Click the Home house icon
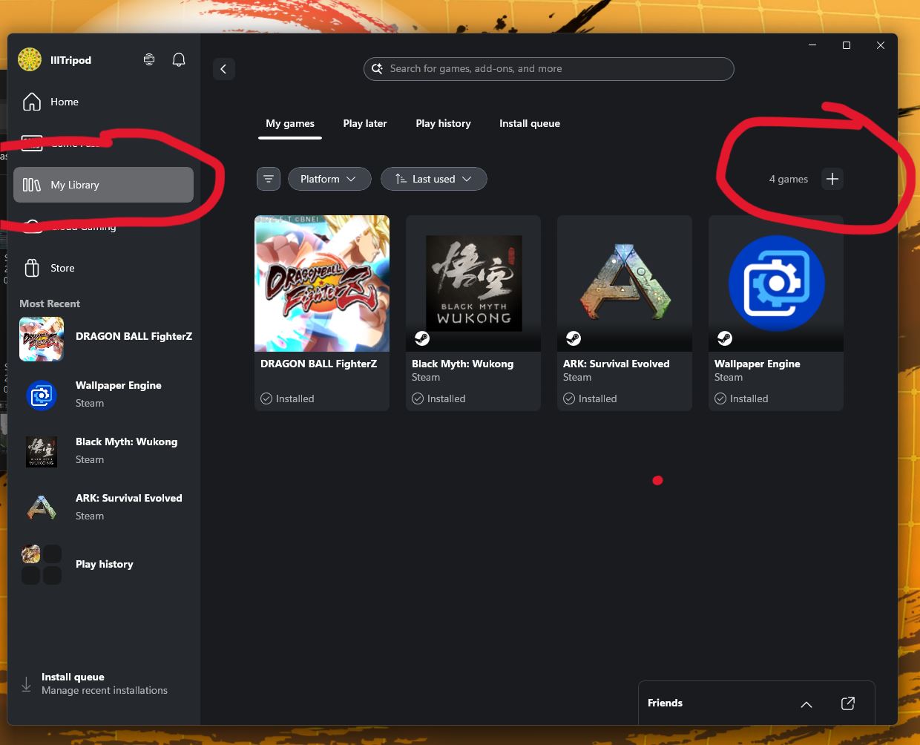Viewport: 920px width, 745px height. pos(32,102)
